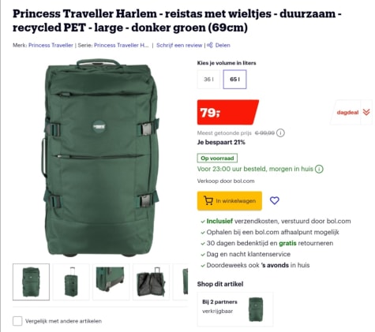
Task: Click the dagdeal double chevron icon
Action: pos(366,112)
